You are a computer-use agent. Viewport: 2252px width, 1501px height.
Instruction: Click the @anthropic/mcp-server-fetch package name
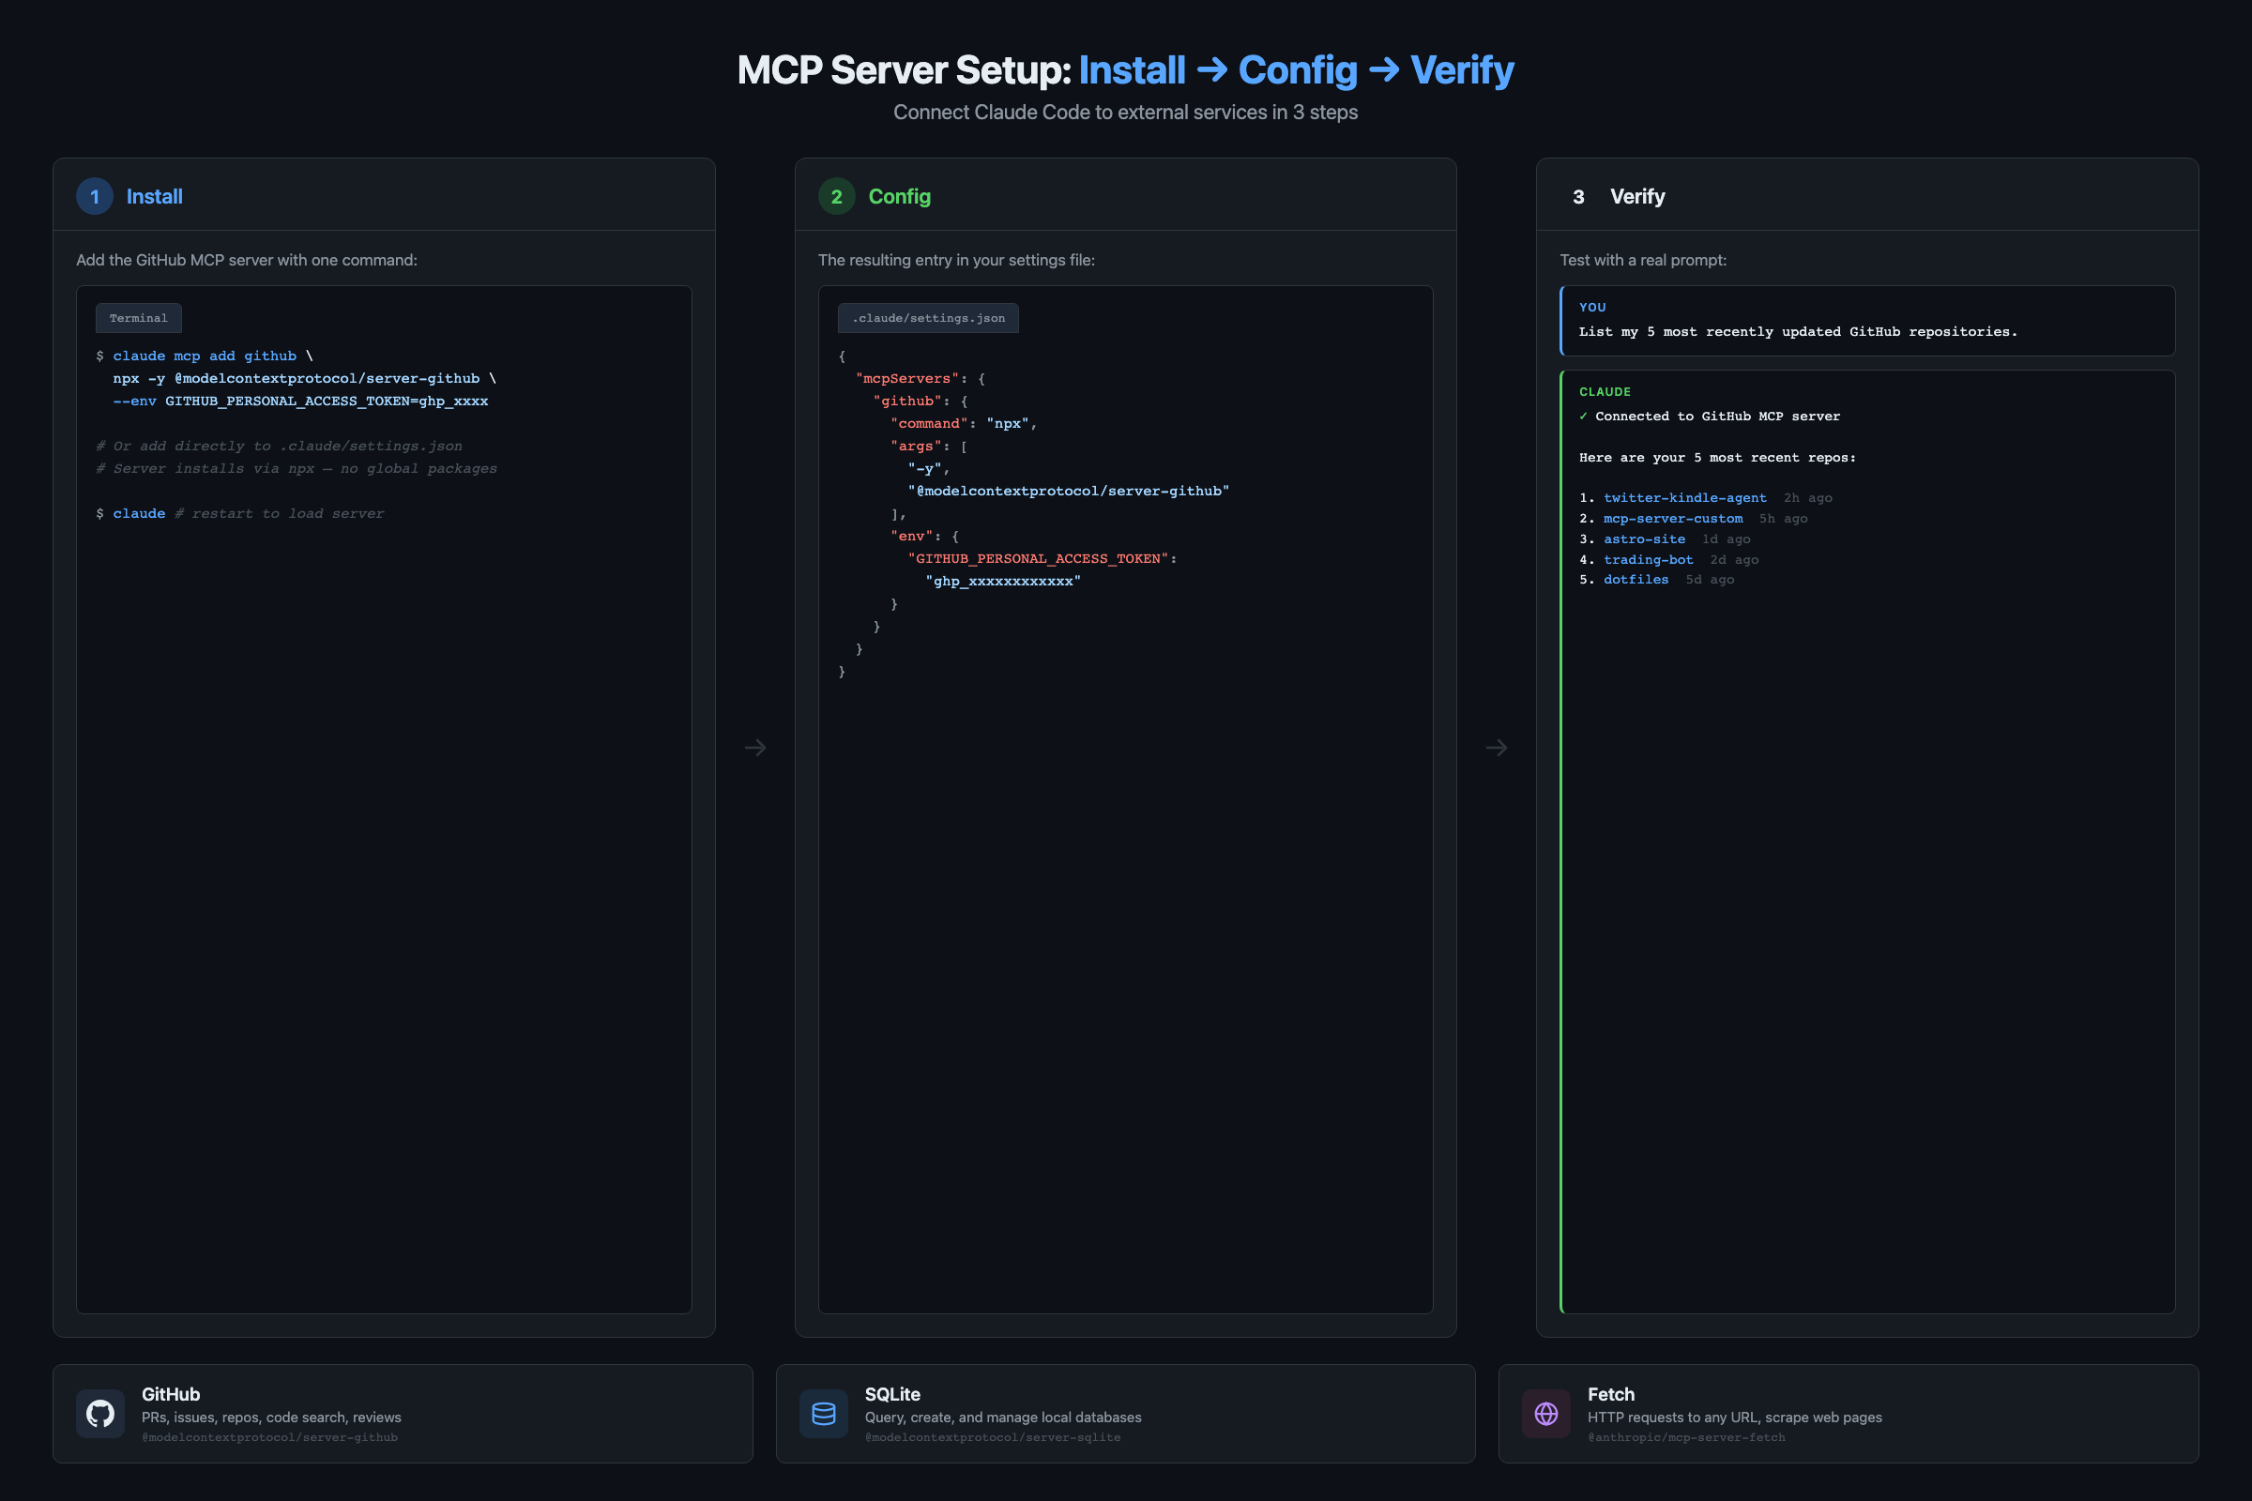click(x=1686, y=1437)
